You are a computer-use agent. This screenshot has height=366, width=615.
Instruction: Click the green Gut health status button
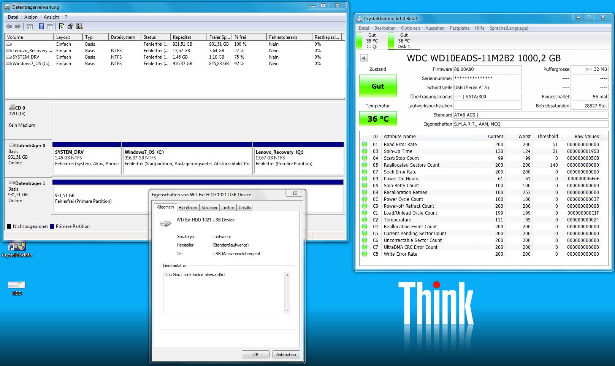tap(378, 86)
